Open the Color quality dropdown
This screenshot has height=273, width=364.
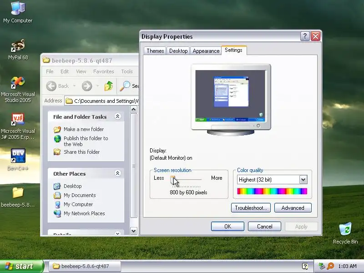(x=303, y=179)
